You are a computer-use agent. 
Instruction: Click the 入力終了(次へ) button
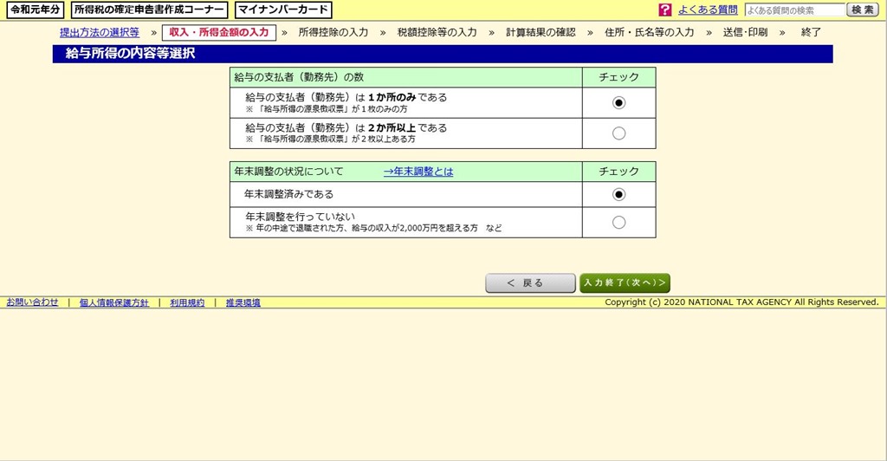(x=625, y=282)
